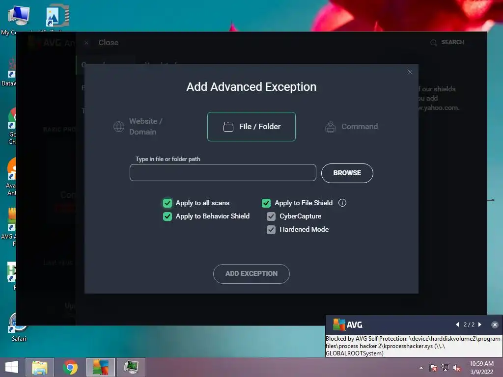503x377 pixels.
Task: Click the 2 / 2 notification counter
Action: [x=469, y=324]
